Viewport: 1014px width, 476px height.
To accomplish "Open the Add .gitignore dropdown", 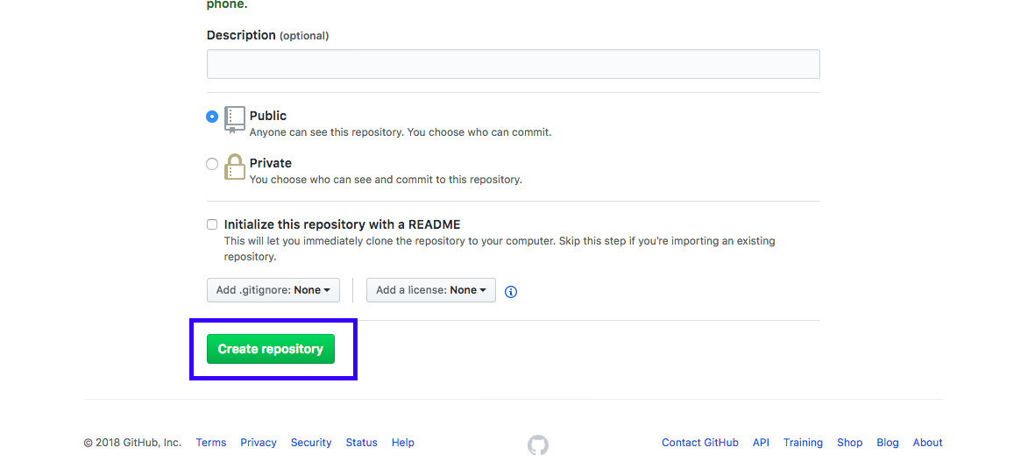I will pos(273,290).
